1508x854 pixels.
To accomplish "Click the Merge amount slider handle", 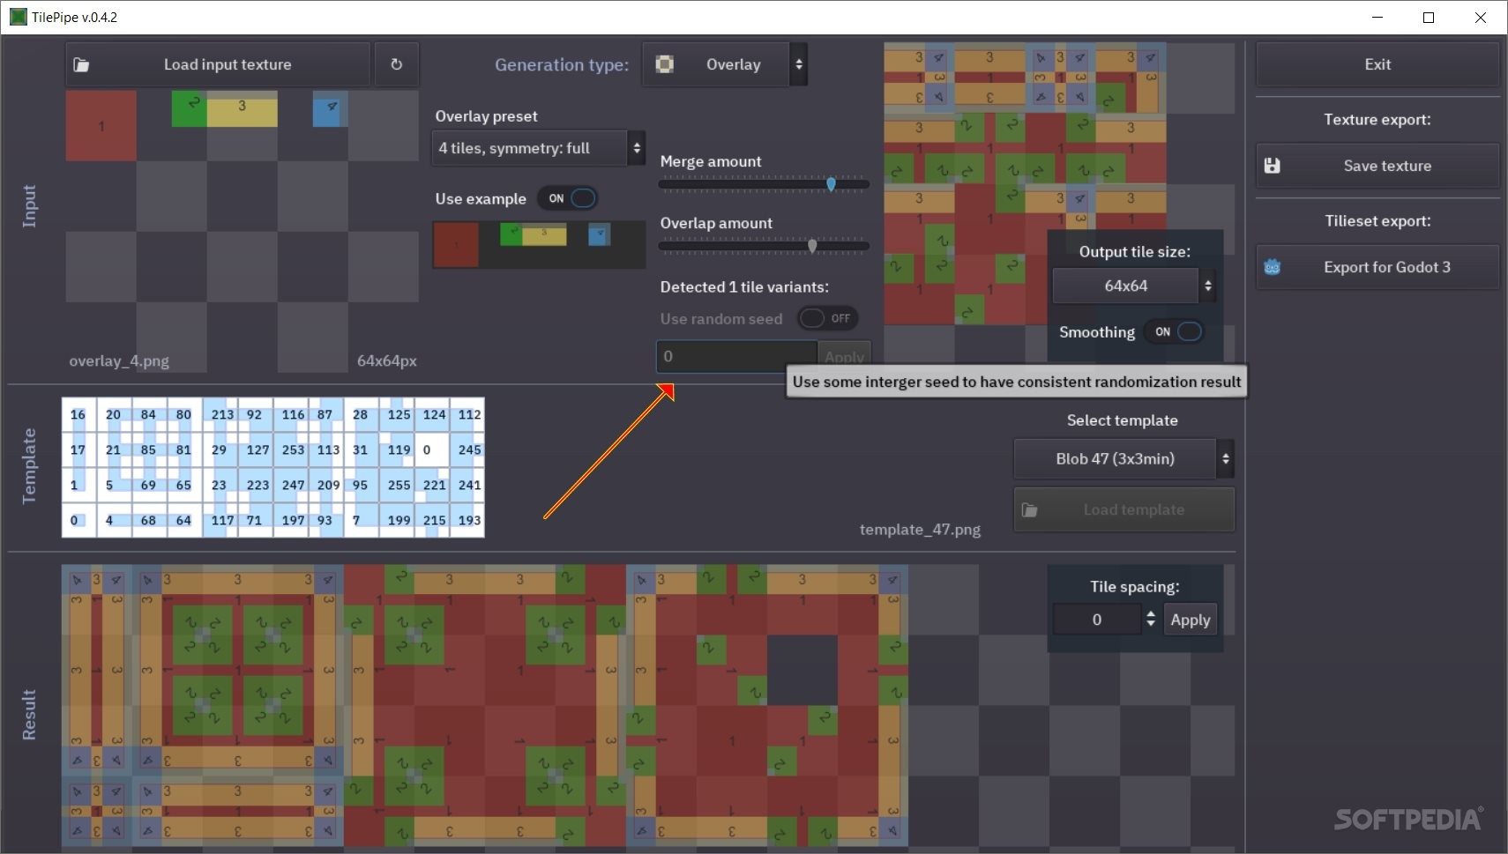I will [831, 184].
